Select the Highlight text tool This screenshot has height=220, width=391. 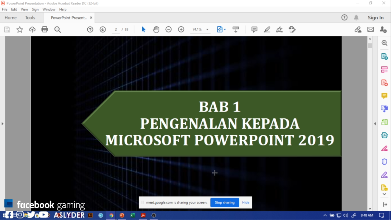click(267, 29)
